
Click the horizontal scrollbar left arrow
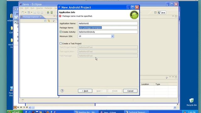coord(30,107)
